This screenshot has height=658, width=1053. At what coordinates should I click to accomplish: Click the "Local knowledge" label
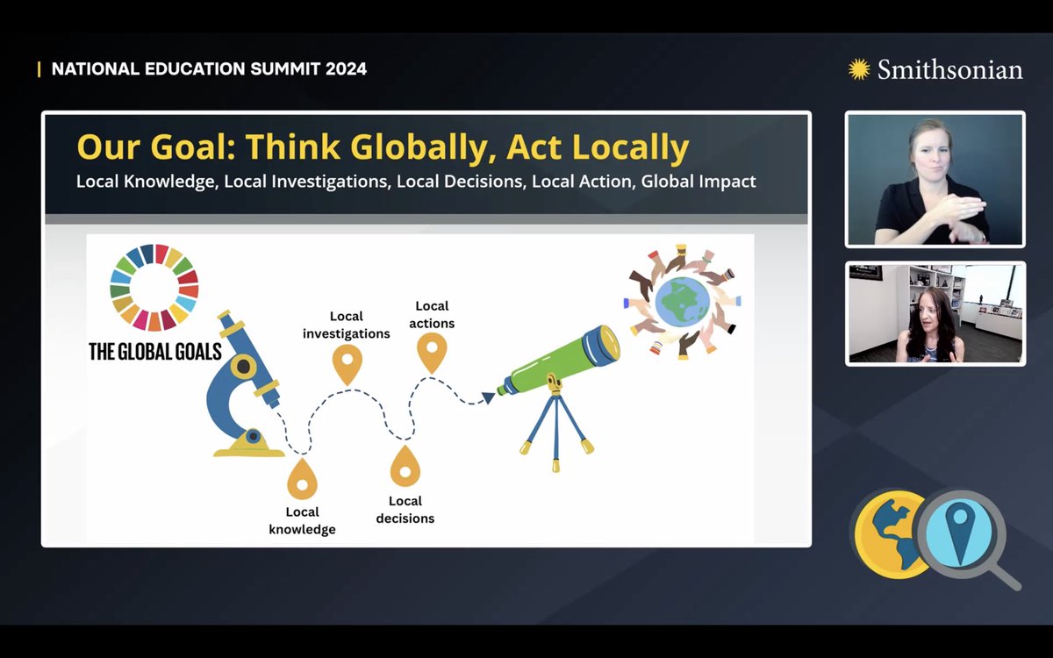point(302,520)
